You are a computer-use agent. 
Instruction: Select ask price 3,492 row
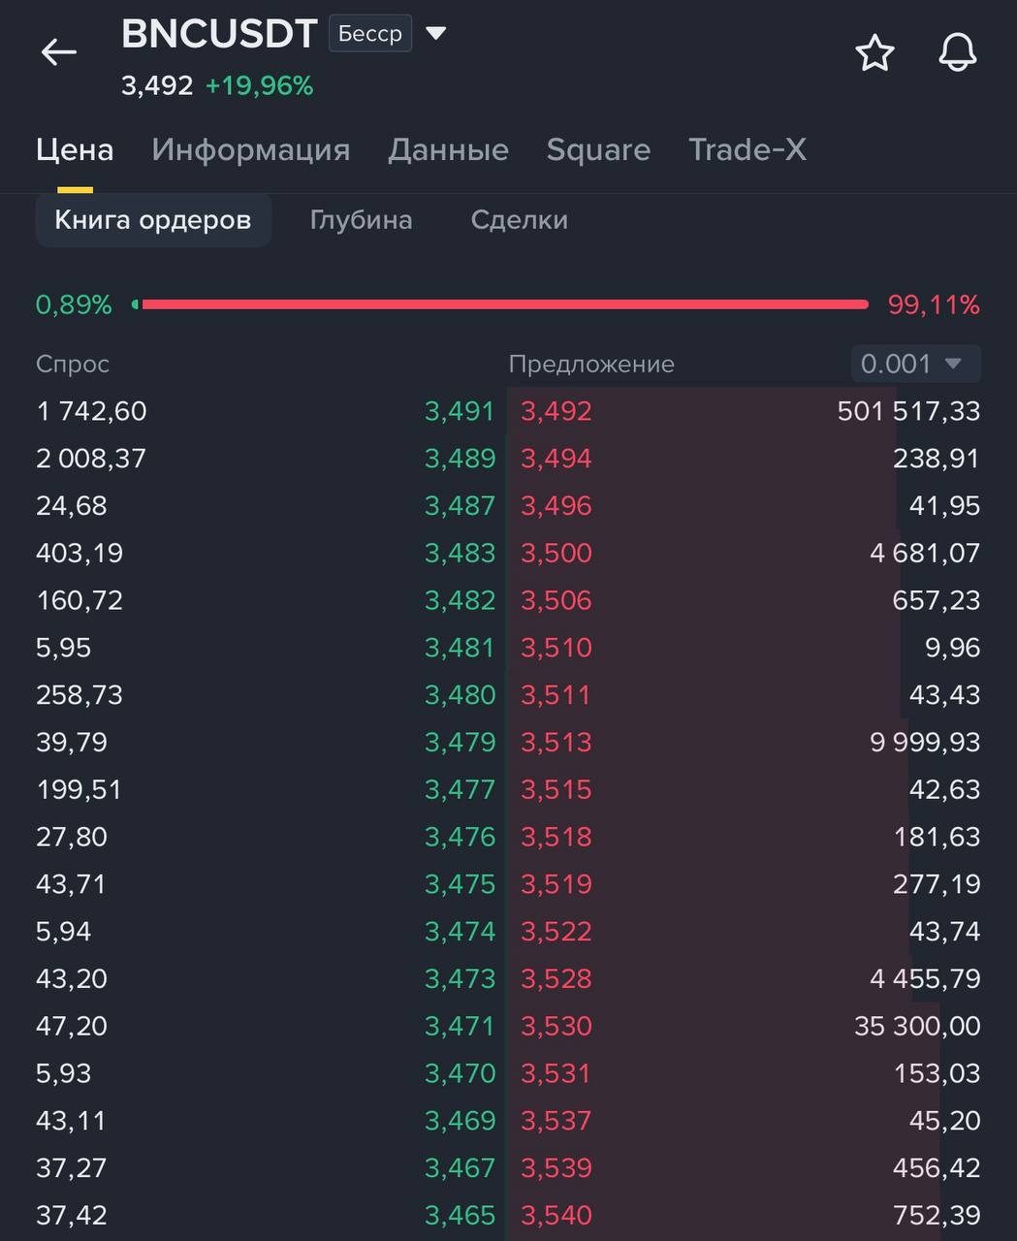point(745,411)
